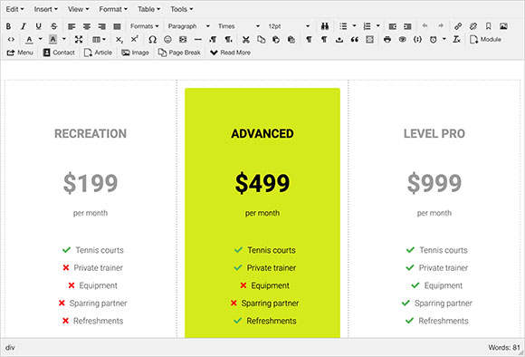Expand the insert date/time arrow
Image resolution: width=525 pixels, height=357 pixels.
pyautogui.click(x=444, y=39)
